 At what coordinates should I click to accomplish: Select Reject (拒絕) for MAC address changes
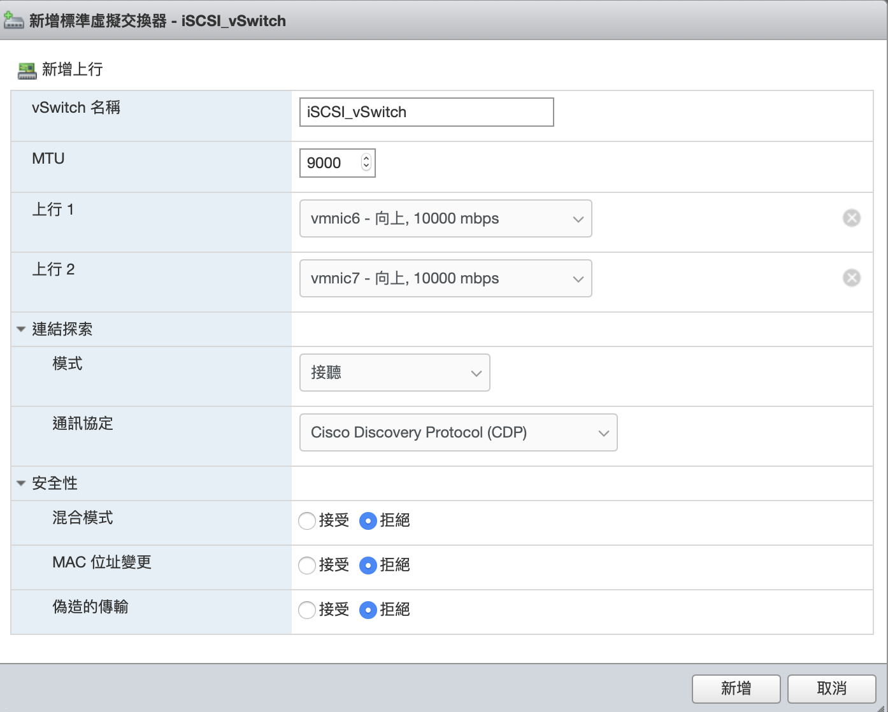368,566
